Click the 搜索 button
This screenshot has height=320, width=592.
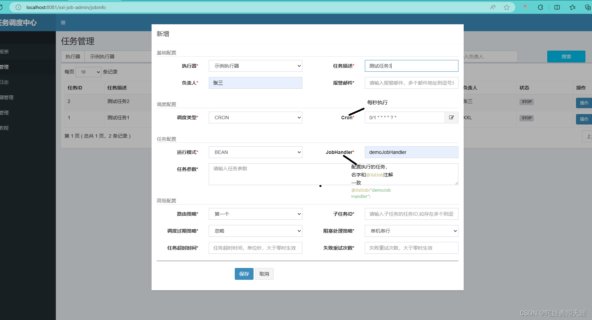[x=566, y=57]
